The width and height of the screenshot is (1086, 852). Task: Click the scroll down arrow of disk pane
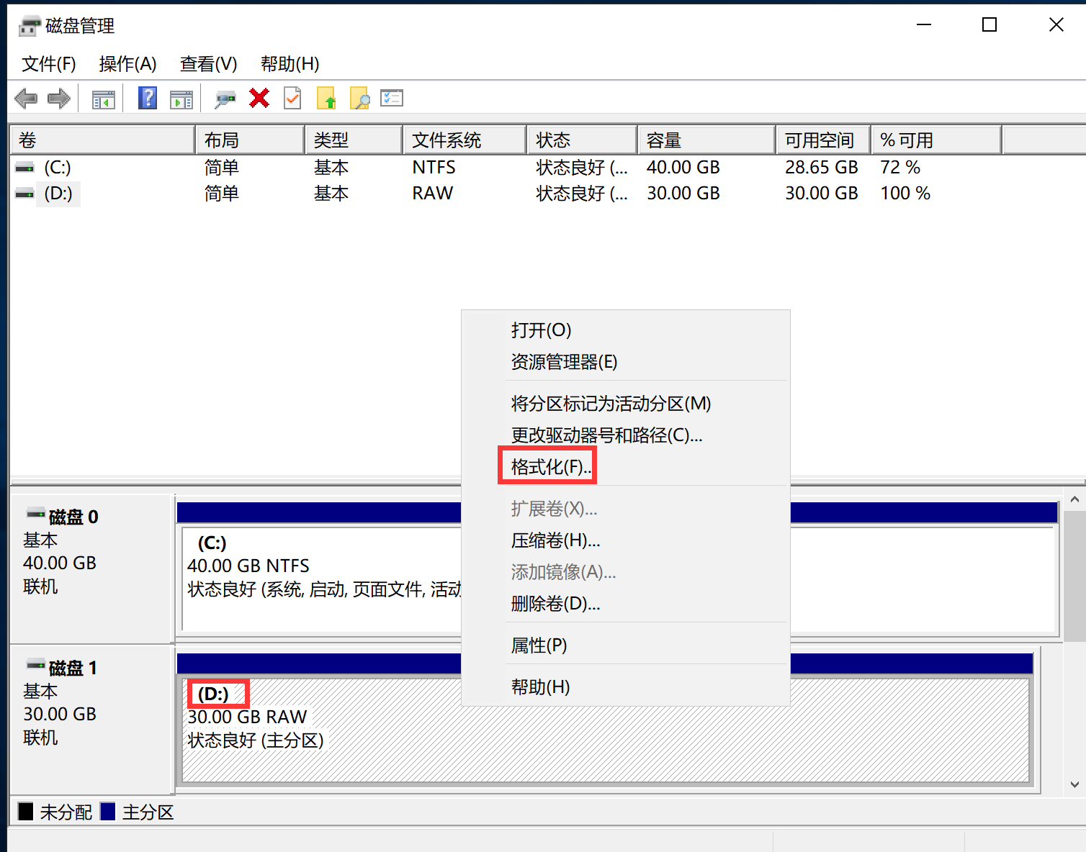1074,785
